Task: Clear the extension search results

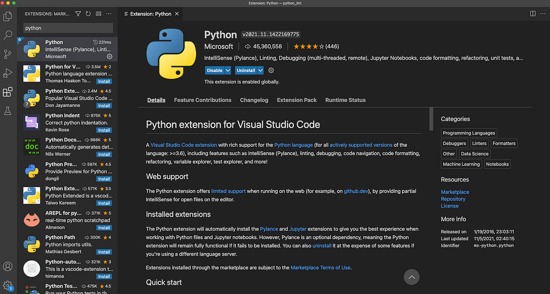Action: click(98, 14)
